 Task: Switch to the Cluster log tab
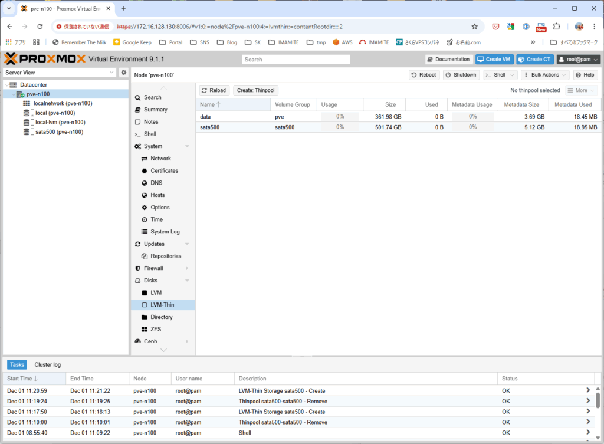47,364
